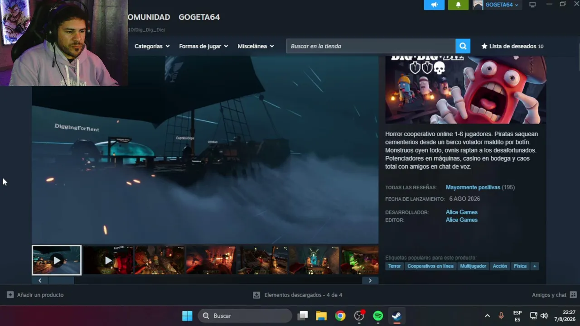The image size is (580, 326).
Task: Select the Multijugador tag
Action: (x=473, y=266)
